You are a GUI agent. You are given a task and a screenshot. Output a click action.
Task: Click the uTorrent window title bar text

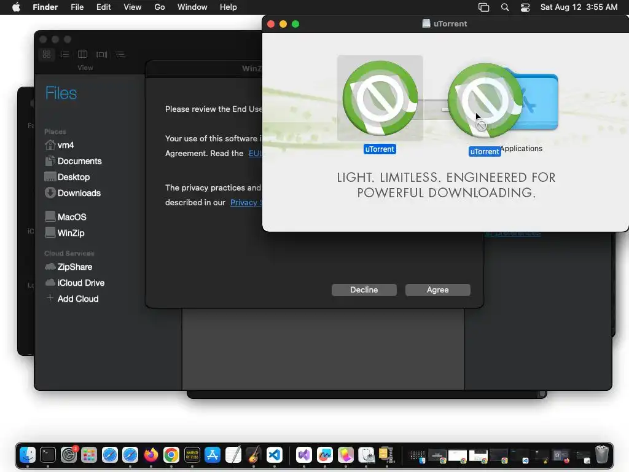point(450,24)
